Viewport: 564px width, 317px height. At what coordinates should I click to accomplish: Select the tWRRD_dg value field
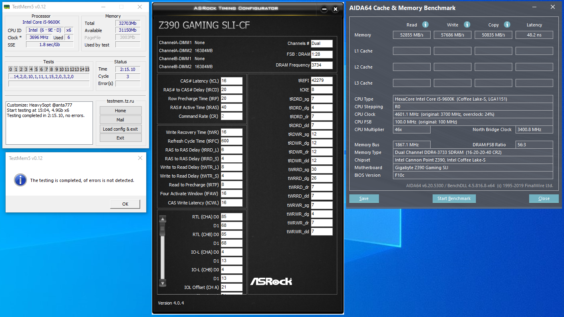pos(322,178)
